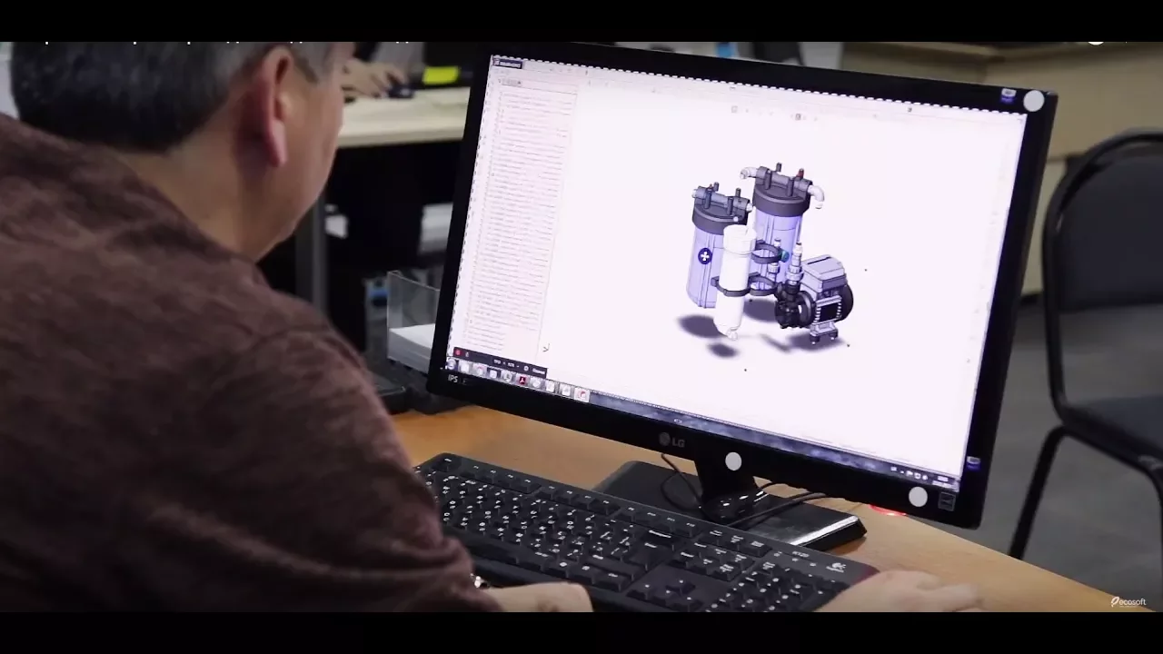Click the flag notification icon in the system tray
Viewport: 1163px width, 654px height.
tap(910, 473)
